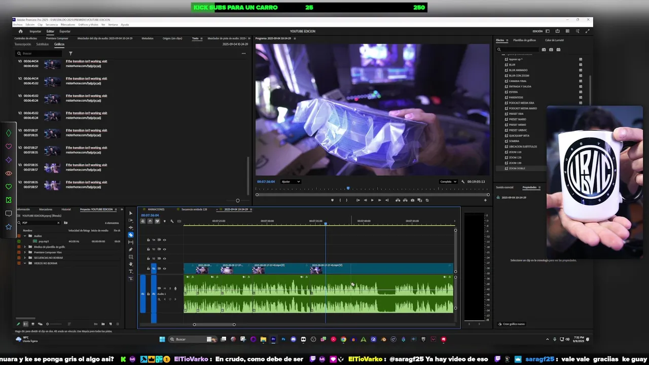Select the Ripple Edit tool
Image resolution: width=649 pixels, height=365 pixels.
(x=131, y=228)
